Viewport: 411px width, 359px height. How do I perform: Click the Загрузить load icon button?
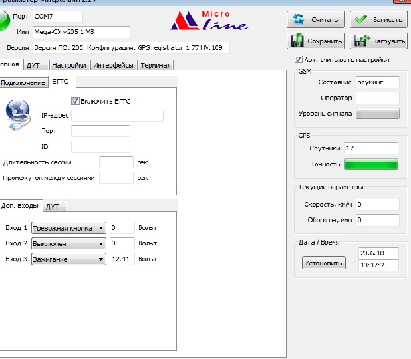[x=378, y=41]
